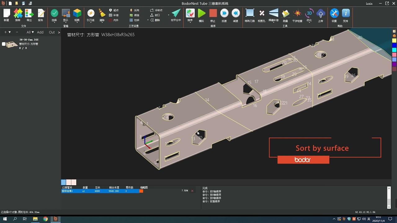Click the 加速 speed-up button

(224, 13)
